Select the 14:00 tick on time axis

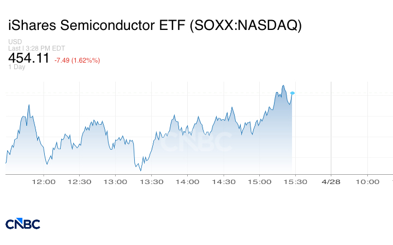[x=187, y=182]
